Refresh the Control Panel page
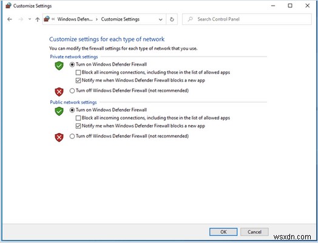The width and height of the screenshot is (318, 243). pos(172,19)
